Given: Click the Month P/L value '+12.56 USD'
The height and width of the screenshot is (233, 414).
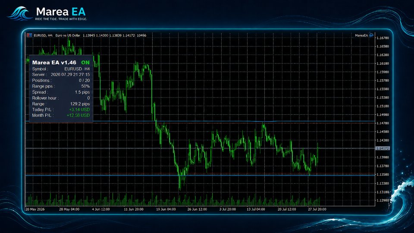Looking at the screenshot, I should coord(78,116).
